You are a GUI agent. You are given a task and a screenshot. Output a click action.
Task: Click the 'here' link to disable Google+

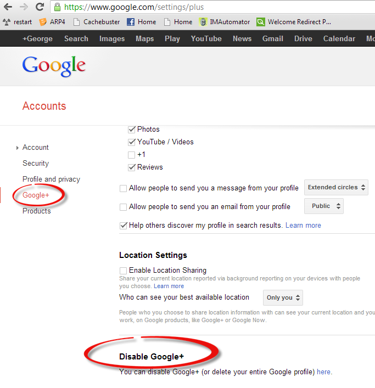(323, 372)
